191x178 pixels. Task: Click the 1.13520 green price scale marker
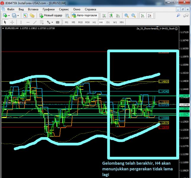click(184, 109)
